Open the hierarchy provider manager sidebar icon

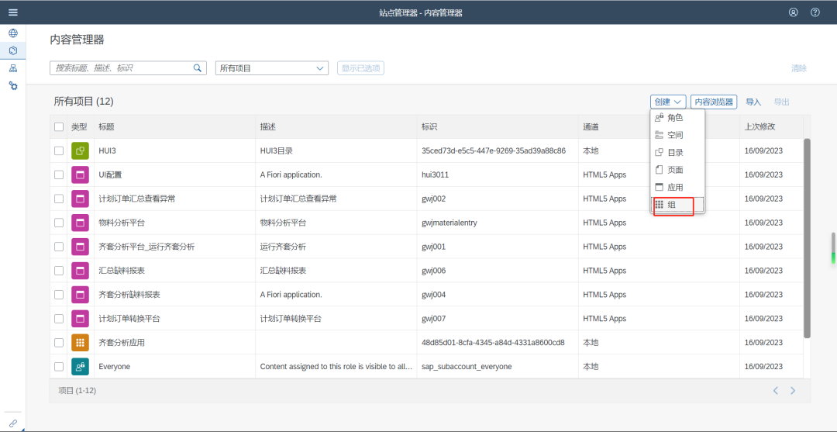point(13,68)
